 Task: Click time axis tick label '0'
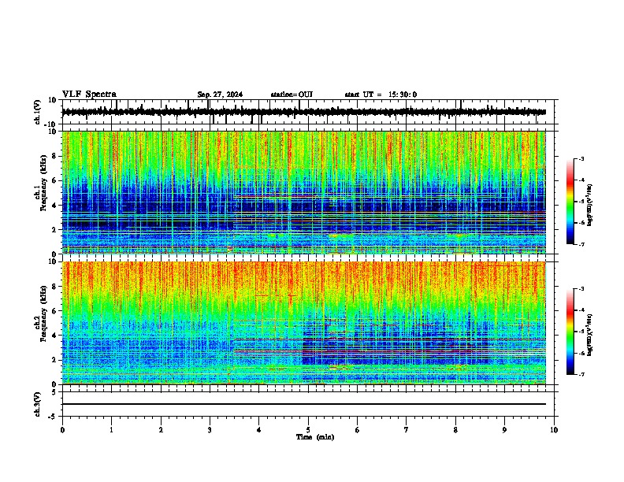[x=62, y=430]
